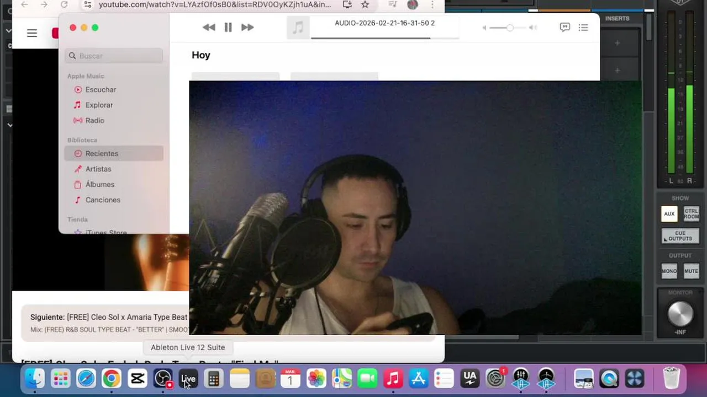Open Google Chrome from the Dock
Screen dimensions: 707x397
pos(111,378)
